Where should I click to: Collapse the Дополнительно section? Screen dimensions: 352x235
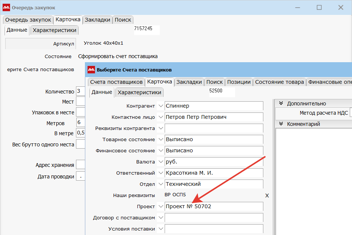coord(281,104)
